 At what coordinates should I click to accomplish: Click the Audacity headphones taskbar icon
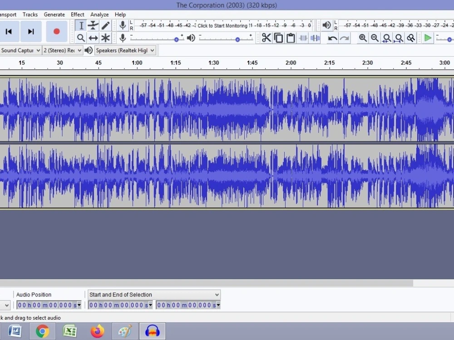coord(152,331)
